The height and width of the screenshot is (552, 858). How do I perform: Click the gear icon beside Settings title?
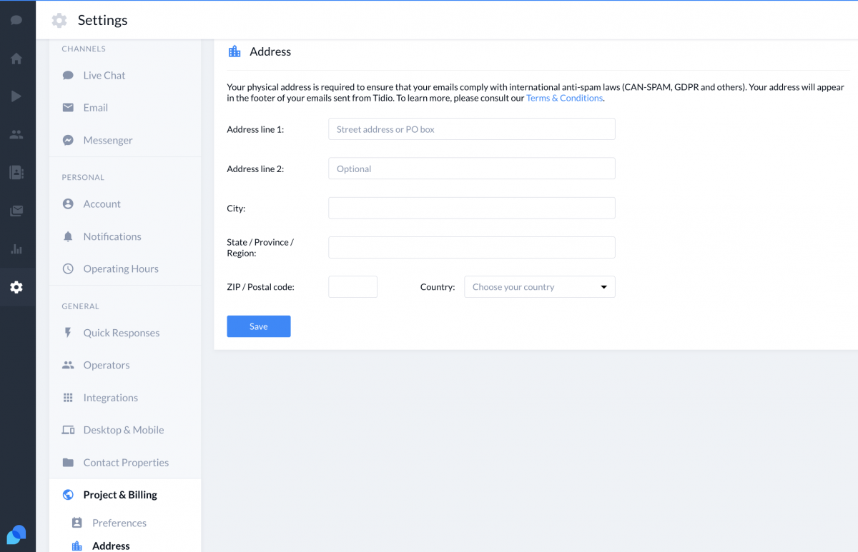(59, 20)
